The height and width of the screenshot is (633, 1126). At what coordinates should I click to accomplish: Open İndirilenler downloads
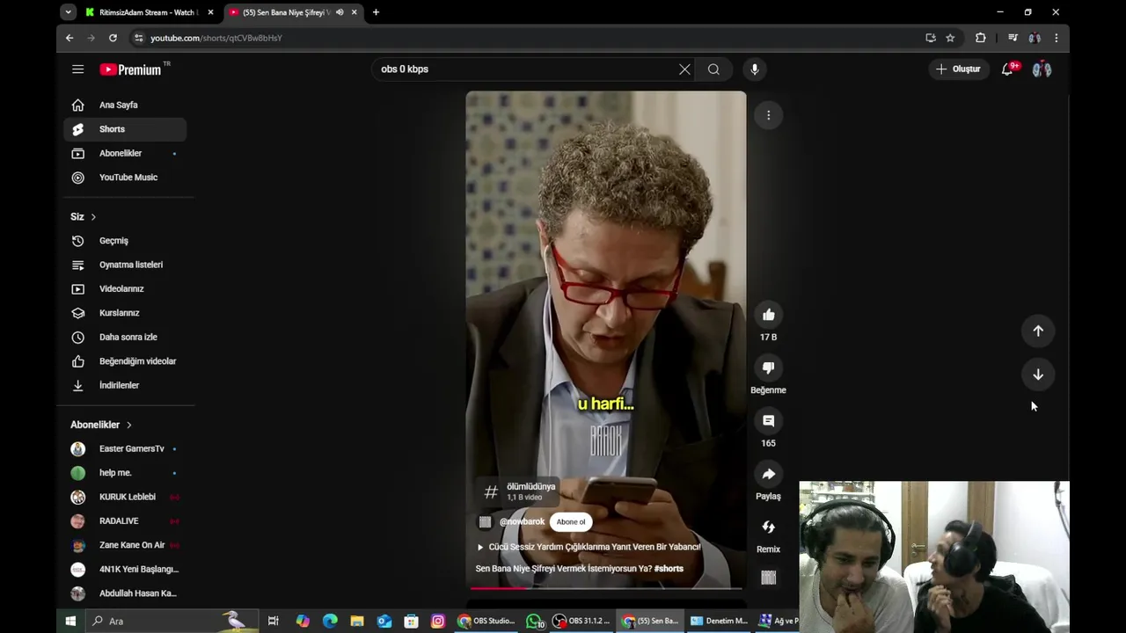[125, 385]
